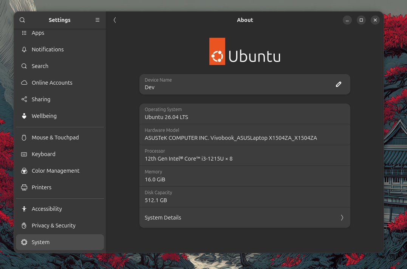Click the Printers icon in sidebar

pyautogui.click(x=24, y=187)
